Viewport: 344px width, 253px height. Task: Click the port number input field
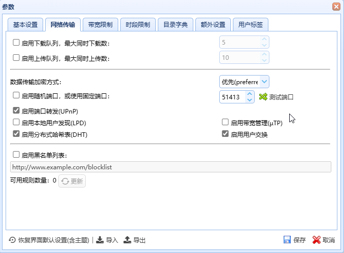pos(232,97)
